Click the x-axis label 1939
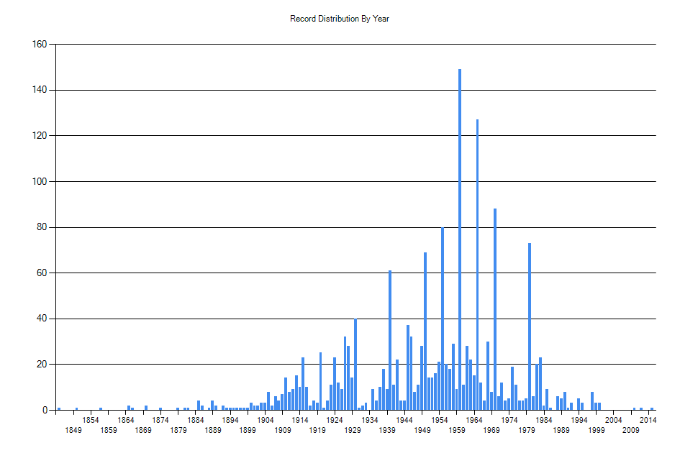 point(387,431)
